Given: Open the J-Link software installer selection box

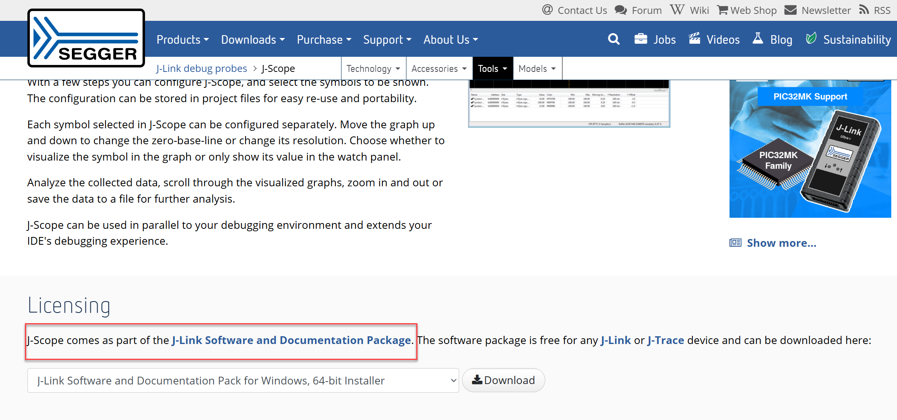Looking at the screenshot, I should tap(243, 380).
